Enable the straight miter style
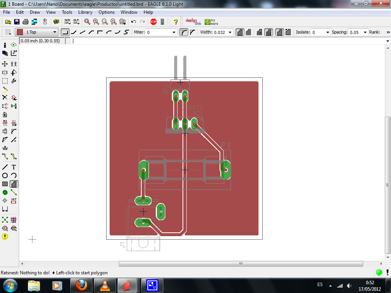This screenshot has width=391, height=293. tap(192, 32)
